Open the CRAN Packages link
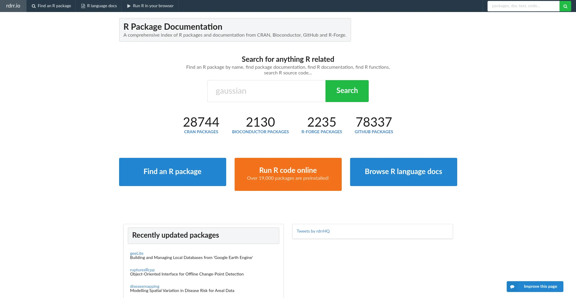Viewport: 576px width, 298px height. click(x=201, y=132)
